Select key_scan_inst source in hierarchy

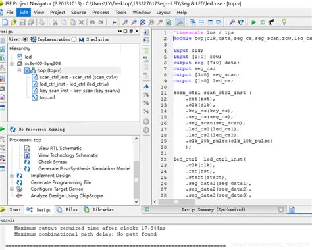point(80,91)
